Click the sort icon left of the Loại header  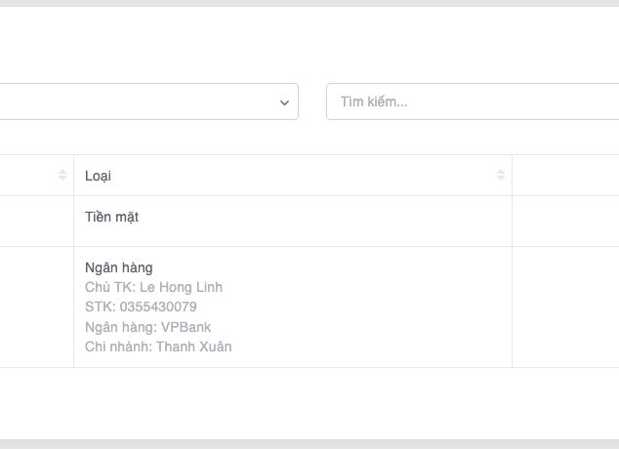62,176
